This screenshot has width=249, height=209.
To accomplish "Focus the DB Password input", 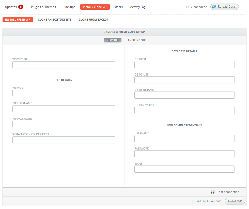I will (x=184, y=110).
